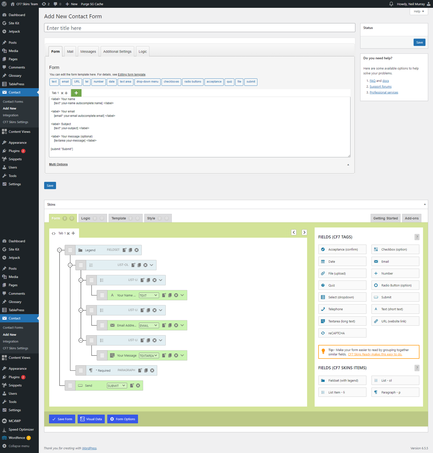433x453 pixels.
Task: Click green plus button to add form tab
Action: pyautogui.click(x=76, y=93)
